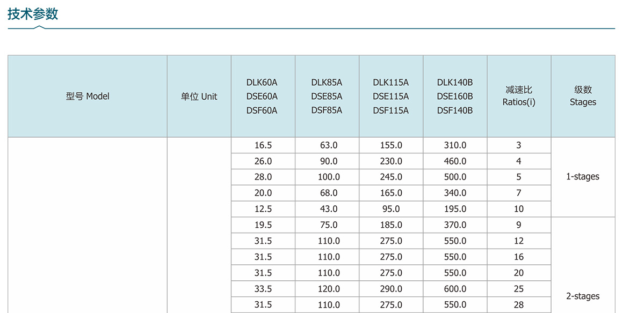The image size is (623, 313).
Task: Select the 155.0 value cell
Action: [x=391, y=145]
